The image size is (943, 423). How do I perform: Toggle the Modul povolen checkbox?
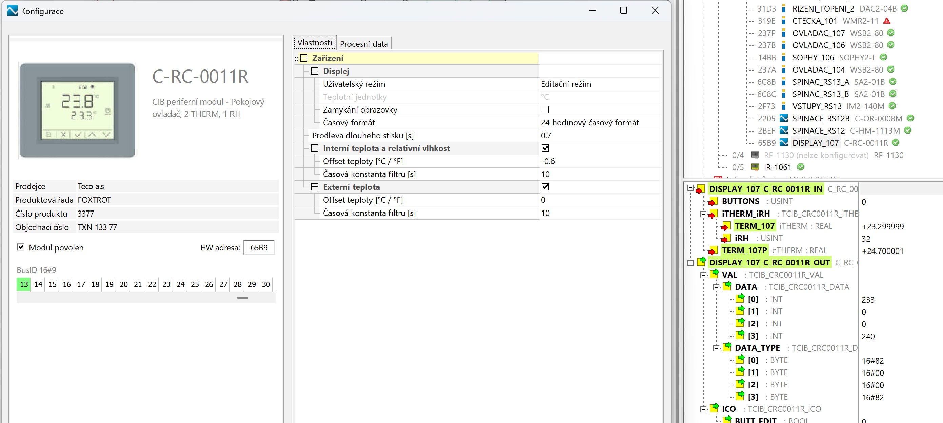point(20,247)
